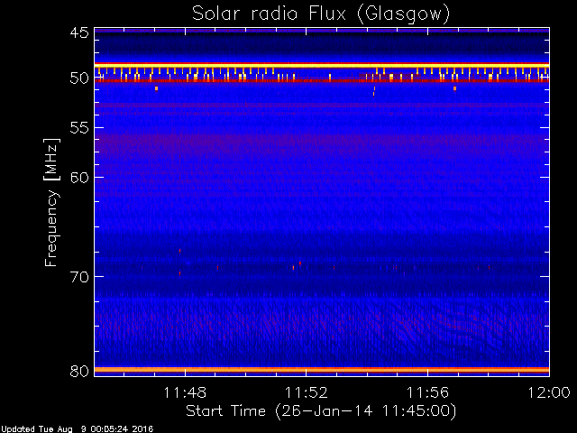Screen dimensions: 577x433
Task: Click the 45 frequency tick label
Action: point(79,32)
